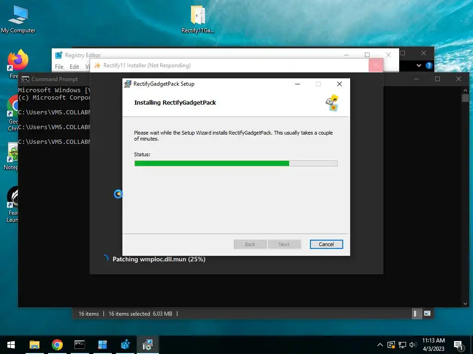Click the Command Prompt vertical scrollbar thumb
473x354 pixels.
465,98
